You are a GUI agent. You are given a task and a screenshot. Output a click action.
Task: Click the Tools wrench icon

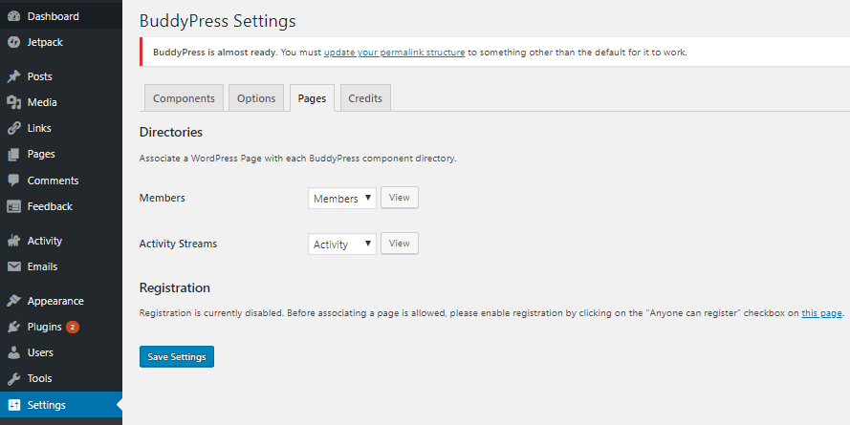click(13, 378)
